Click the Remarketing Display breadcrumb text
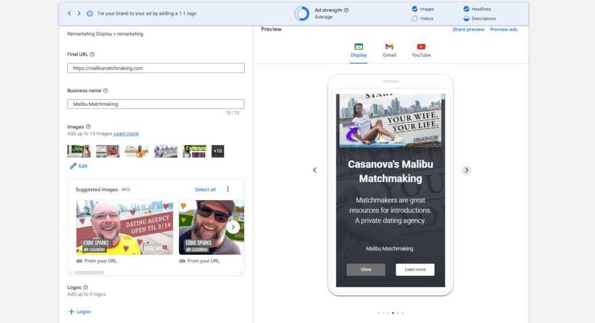The width and height of the screenshot is (595, 323). pyautogui.click(x=89, y=34)
